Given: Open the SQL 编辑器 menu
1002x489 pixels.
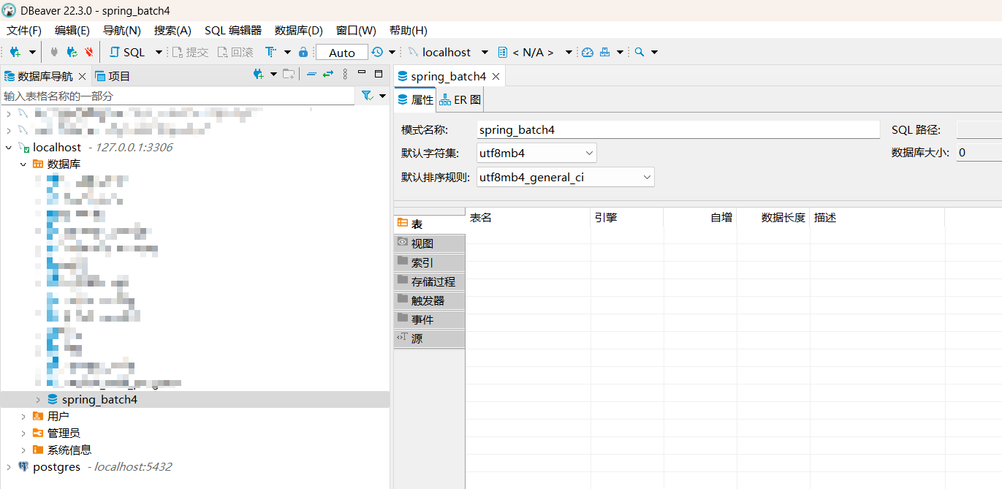Looking at the screenshot, I should (233, 31).
